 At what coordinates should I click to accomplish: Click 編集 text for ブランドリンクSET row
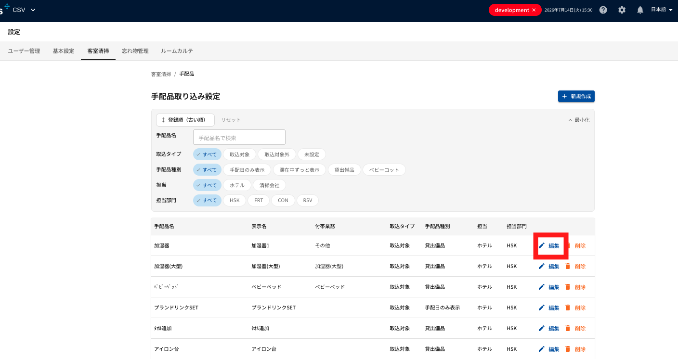[x=554, y=308]
